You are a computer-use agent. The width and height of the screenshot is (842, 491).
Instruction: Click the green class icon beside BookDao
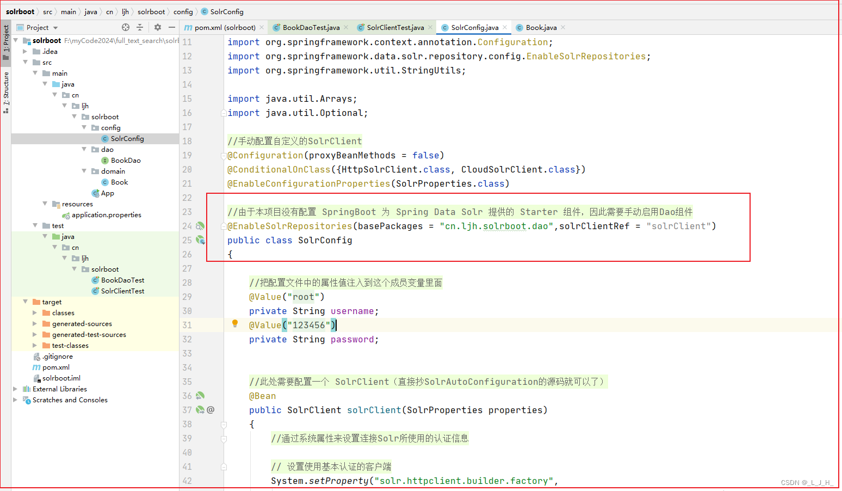[105, 160]
